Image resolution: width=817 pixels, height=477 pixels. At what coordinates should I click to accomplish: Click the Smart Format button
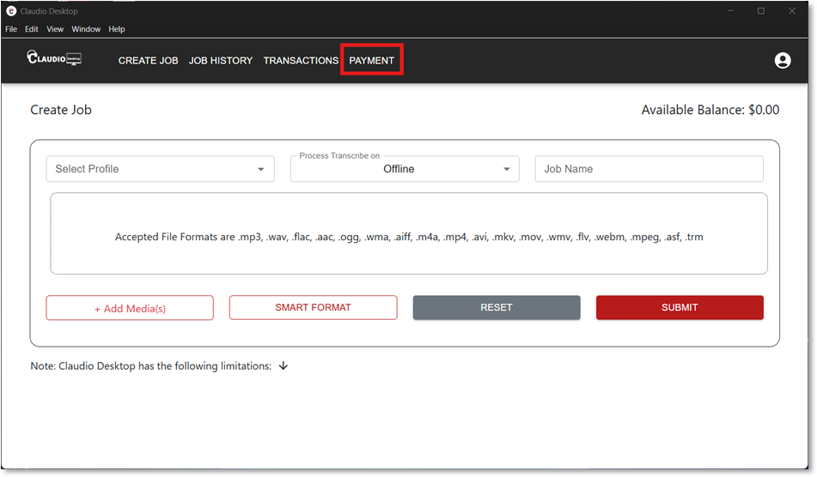tap(314, 307)
